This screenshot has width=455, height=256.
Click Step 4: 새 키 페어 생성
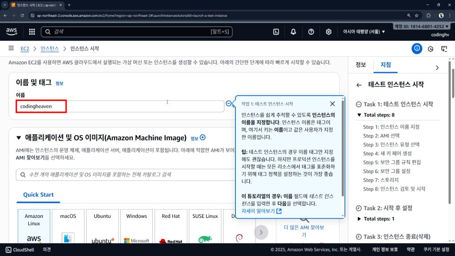pyautogui.click(x=387, y=153)
